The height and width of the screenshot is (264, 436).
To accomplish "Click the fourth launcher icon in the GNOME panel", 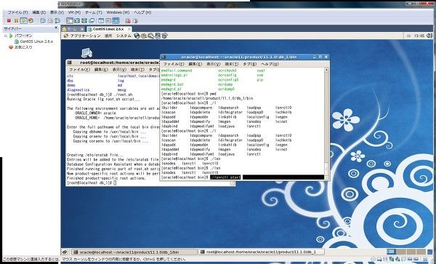I will pyautogui.click(x=158, y=36).
